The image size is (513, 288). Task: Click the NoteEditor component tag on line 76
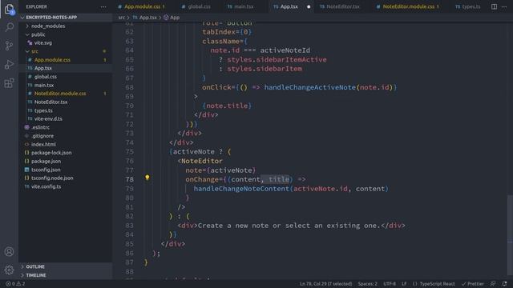point(201,161)
